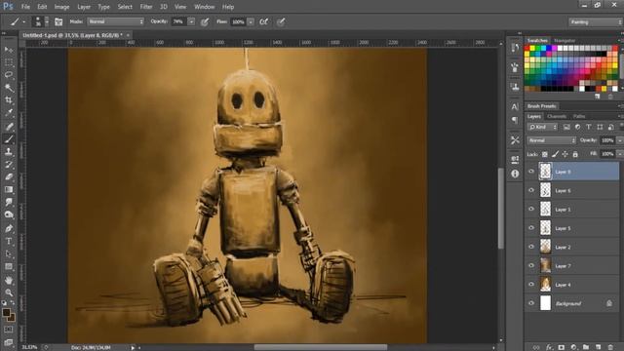Viewport: 624px width, 351px height.
Task: Hide Layer 1 with eye icon
Action: point(531,209)
